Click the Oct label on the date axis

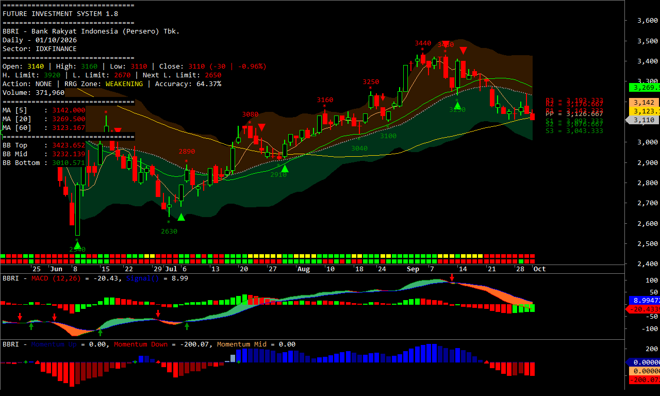click(x=539, y=269)
